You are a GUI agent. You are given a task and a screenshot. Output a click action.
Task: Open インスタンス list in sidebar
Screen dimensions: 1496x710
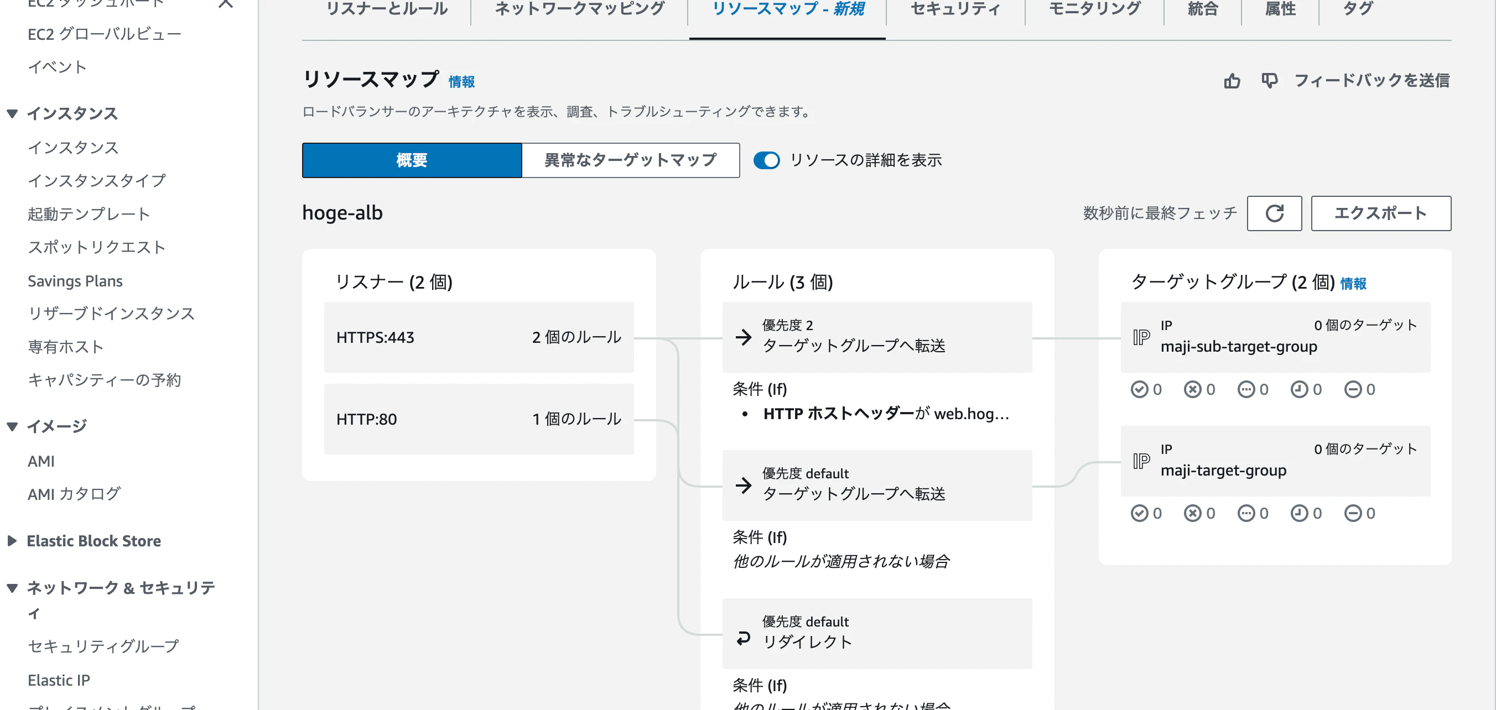[x=73, y=148]
